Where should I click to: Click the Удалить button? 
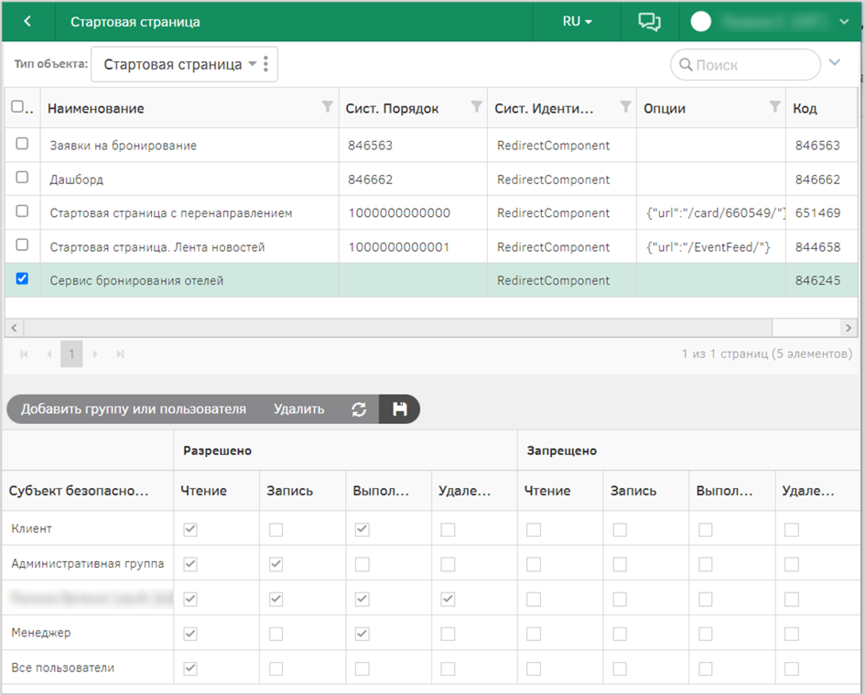[299, 409]
